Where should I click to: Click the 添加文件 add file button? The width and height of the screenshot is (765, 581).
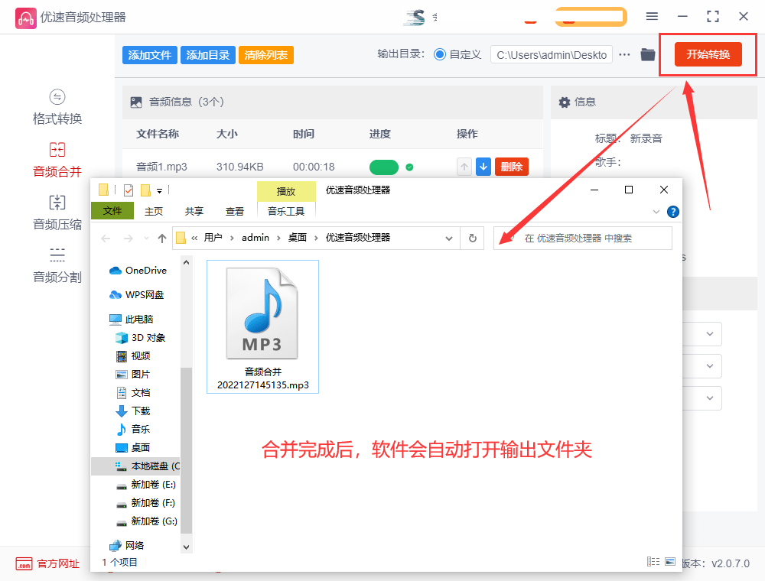(x=150, y=55)
